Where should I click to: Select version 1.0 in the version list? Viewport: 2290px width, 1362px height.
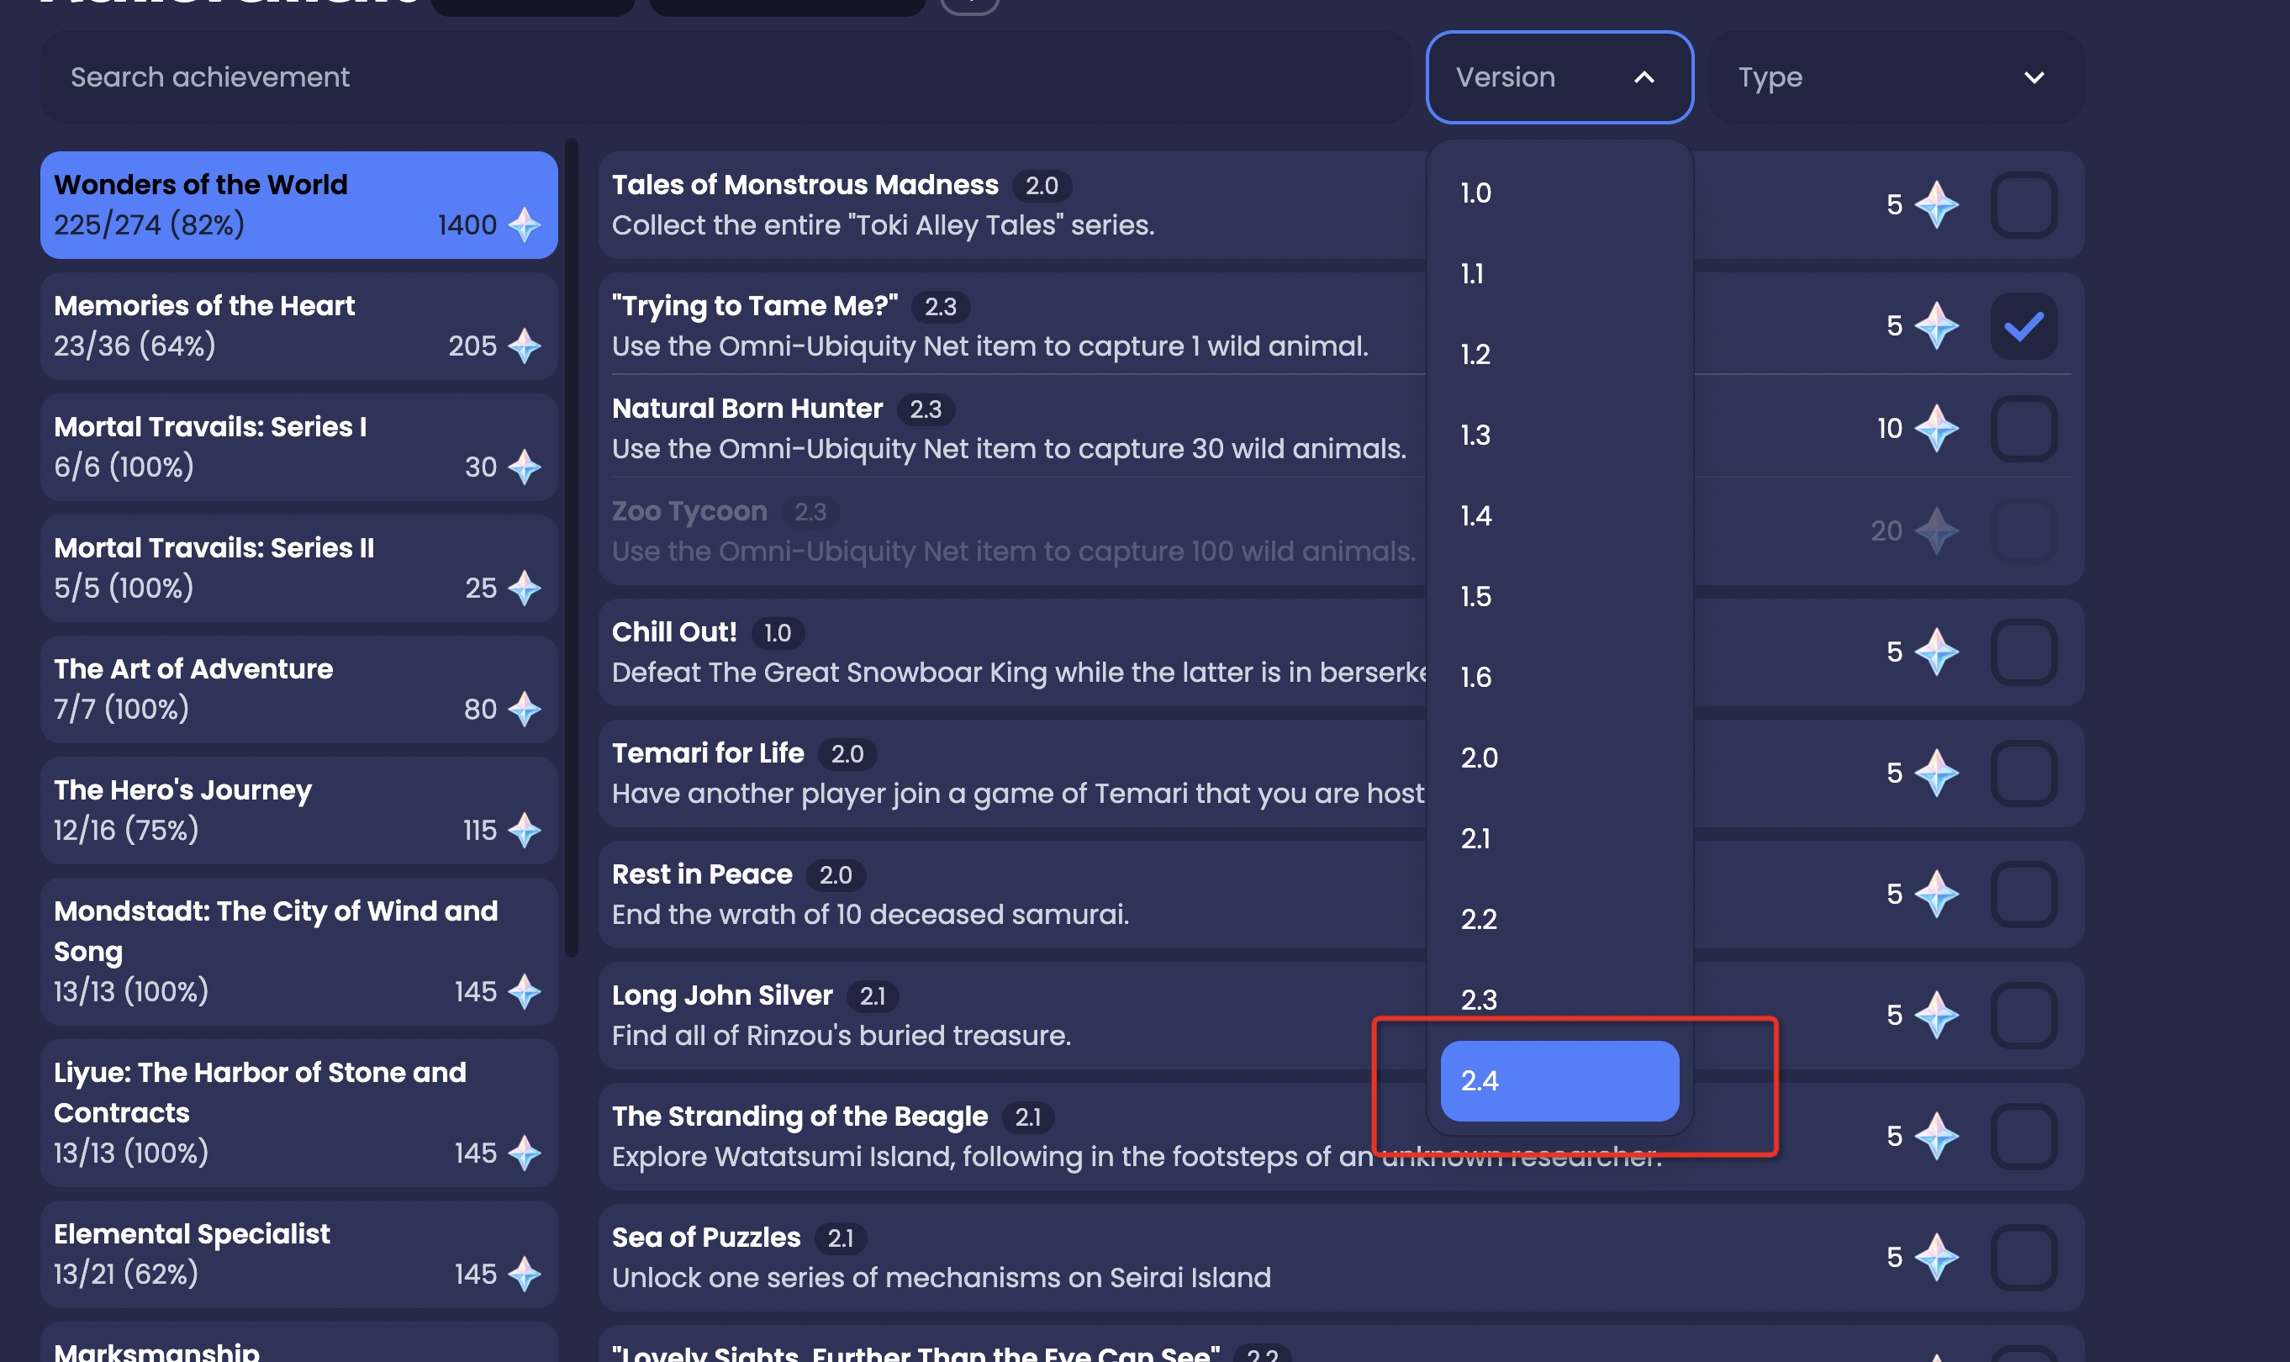[1558, 192]
